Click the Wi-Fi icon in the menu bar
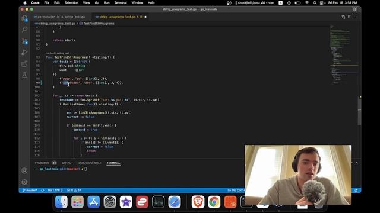Screen dimensions: 380x213 [307, 2]
